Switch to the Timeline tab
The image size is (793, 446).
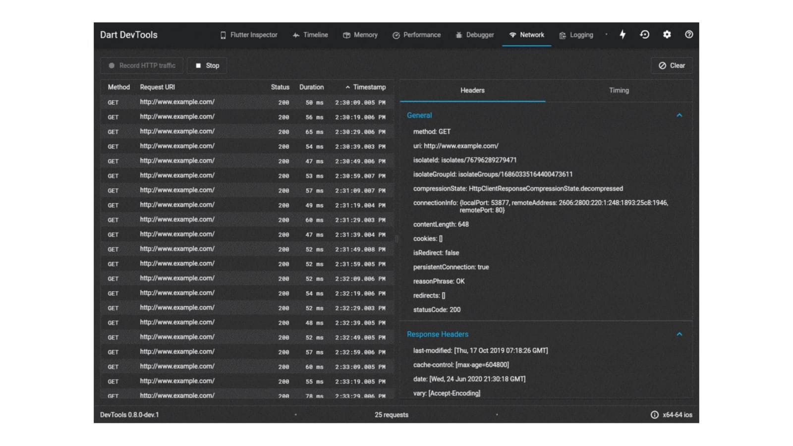[310, 35]
